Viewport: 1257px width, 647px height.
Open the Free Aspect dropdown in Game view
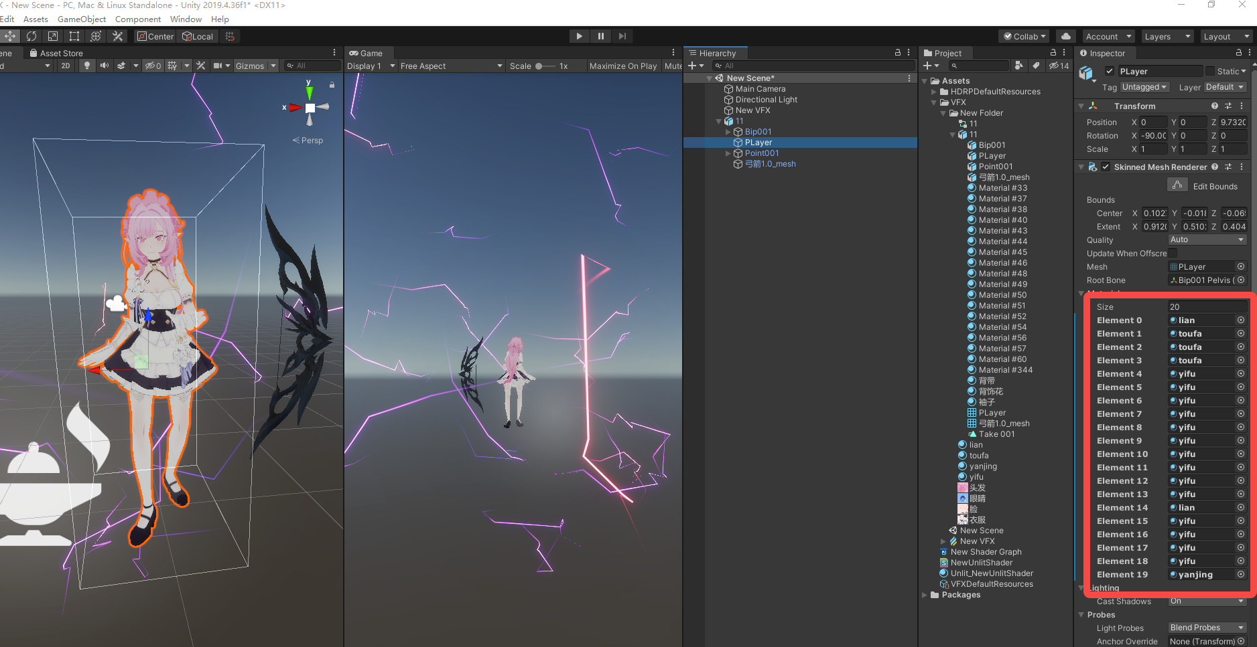450,66
